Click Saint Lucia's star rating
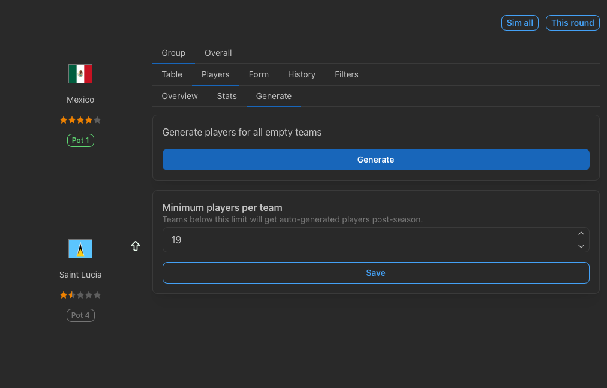Screen dimensions: 607x388 (80, 295)
